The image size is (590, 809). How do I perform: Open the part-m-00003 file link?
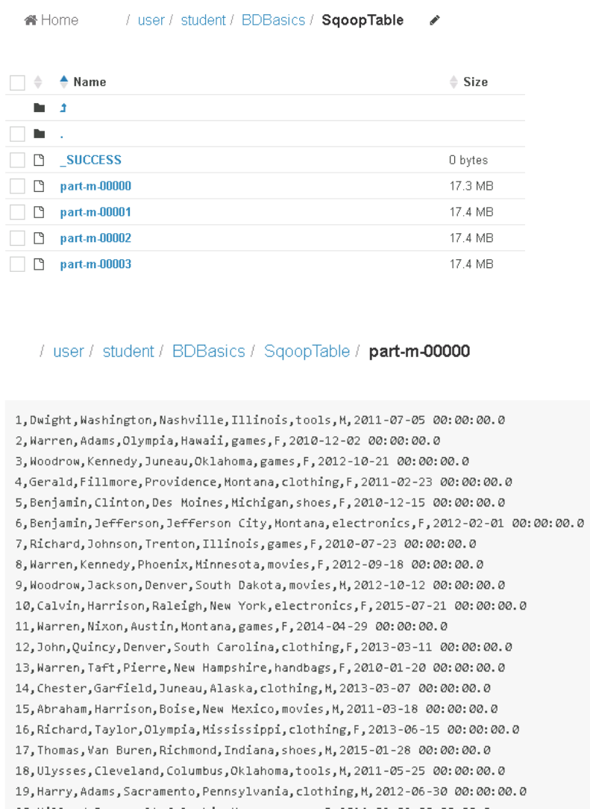coord(95,264)
